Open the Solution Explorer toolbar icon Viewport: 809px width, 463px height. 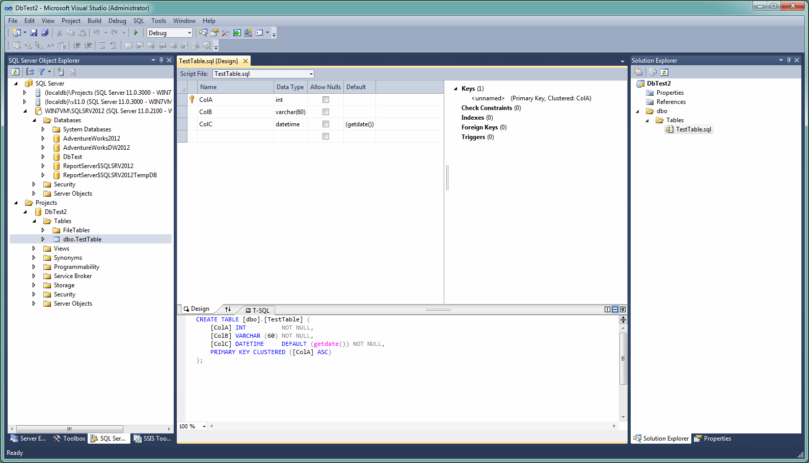click(x=203, y=33)
